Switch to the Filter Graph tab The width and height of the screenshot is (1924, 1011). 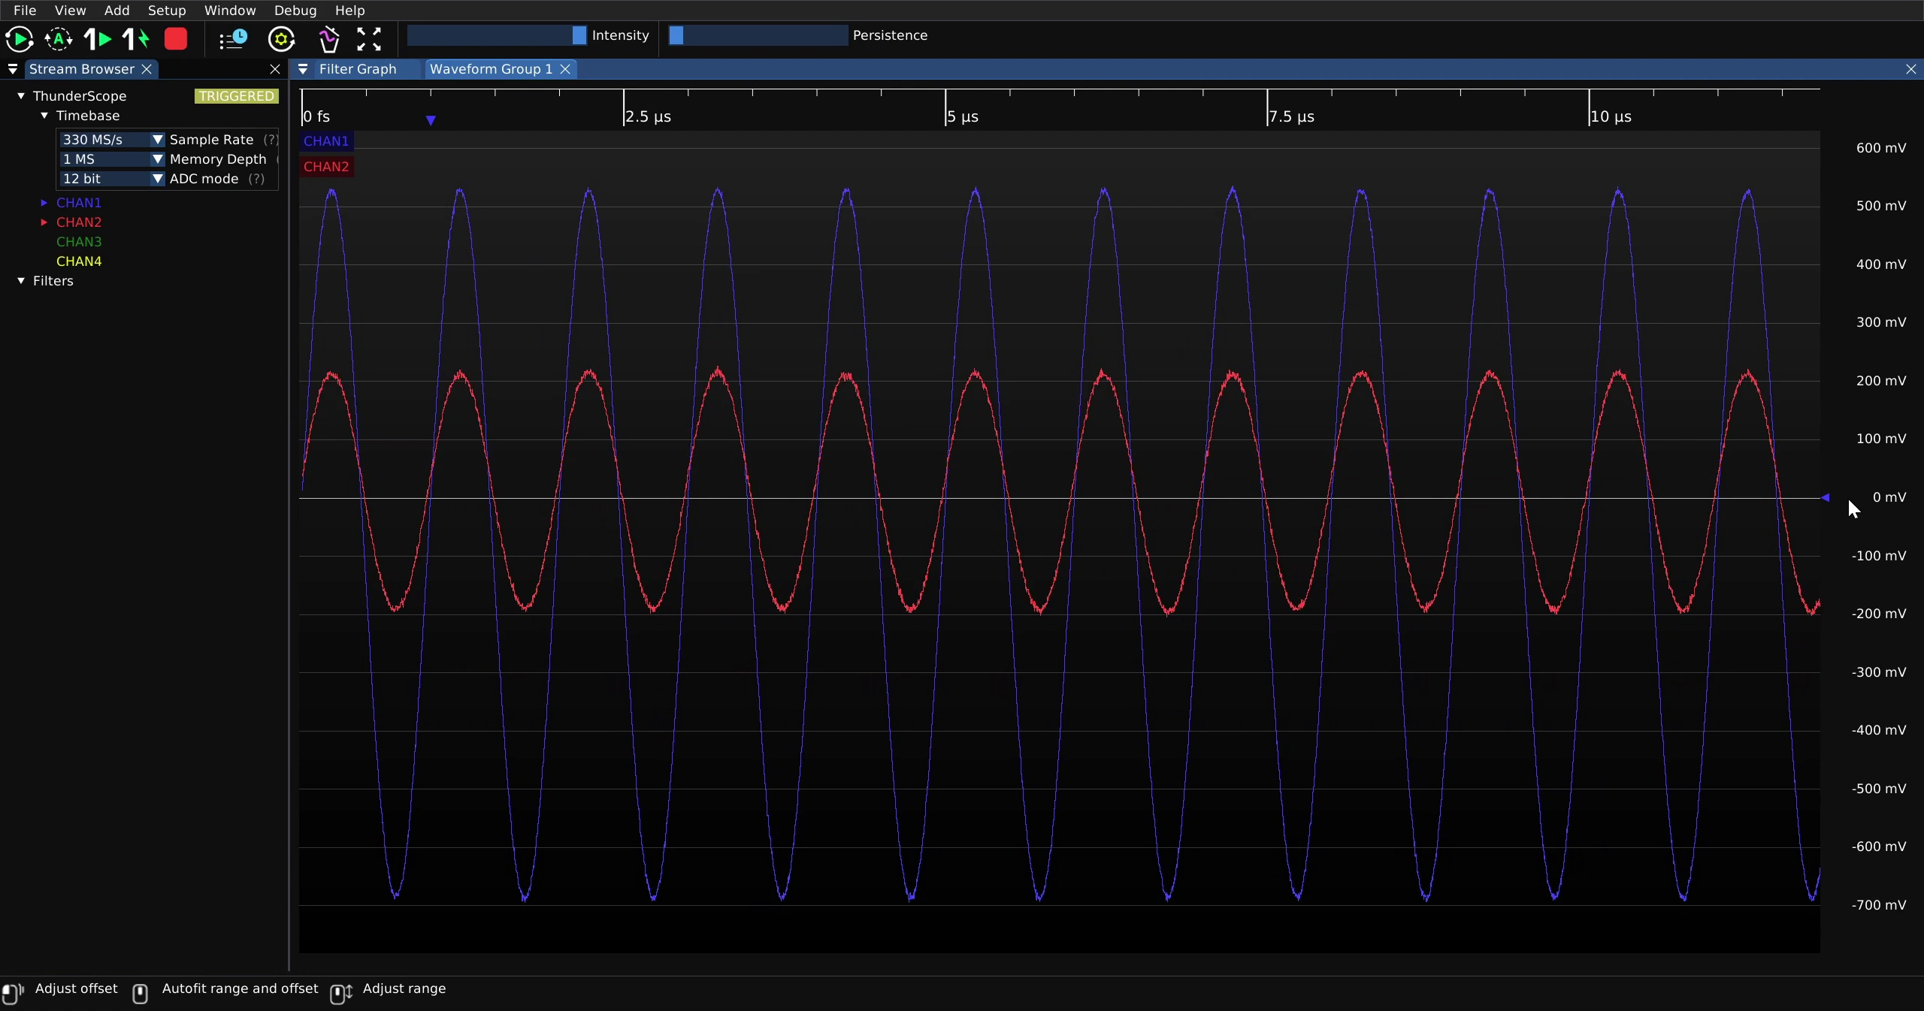tap(358, 69)
